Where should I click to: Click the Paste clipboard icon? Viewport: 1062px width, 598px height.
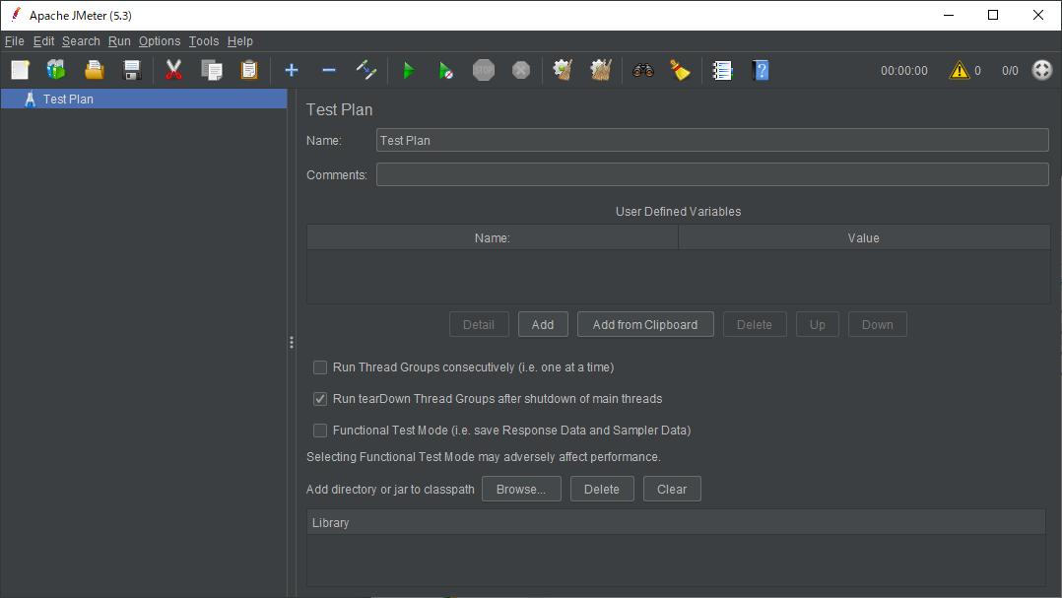249,70
